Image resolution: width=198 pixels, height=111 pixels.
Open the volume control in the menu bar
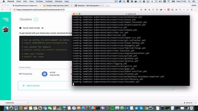(x=160, y=1)
